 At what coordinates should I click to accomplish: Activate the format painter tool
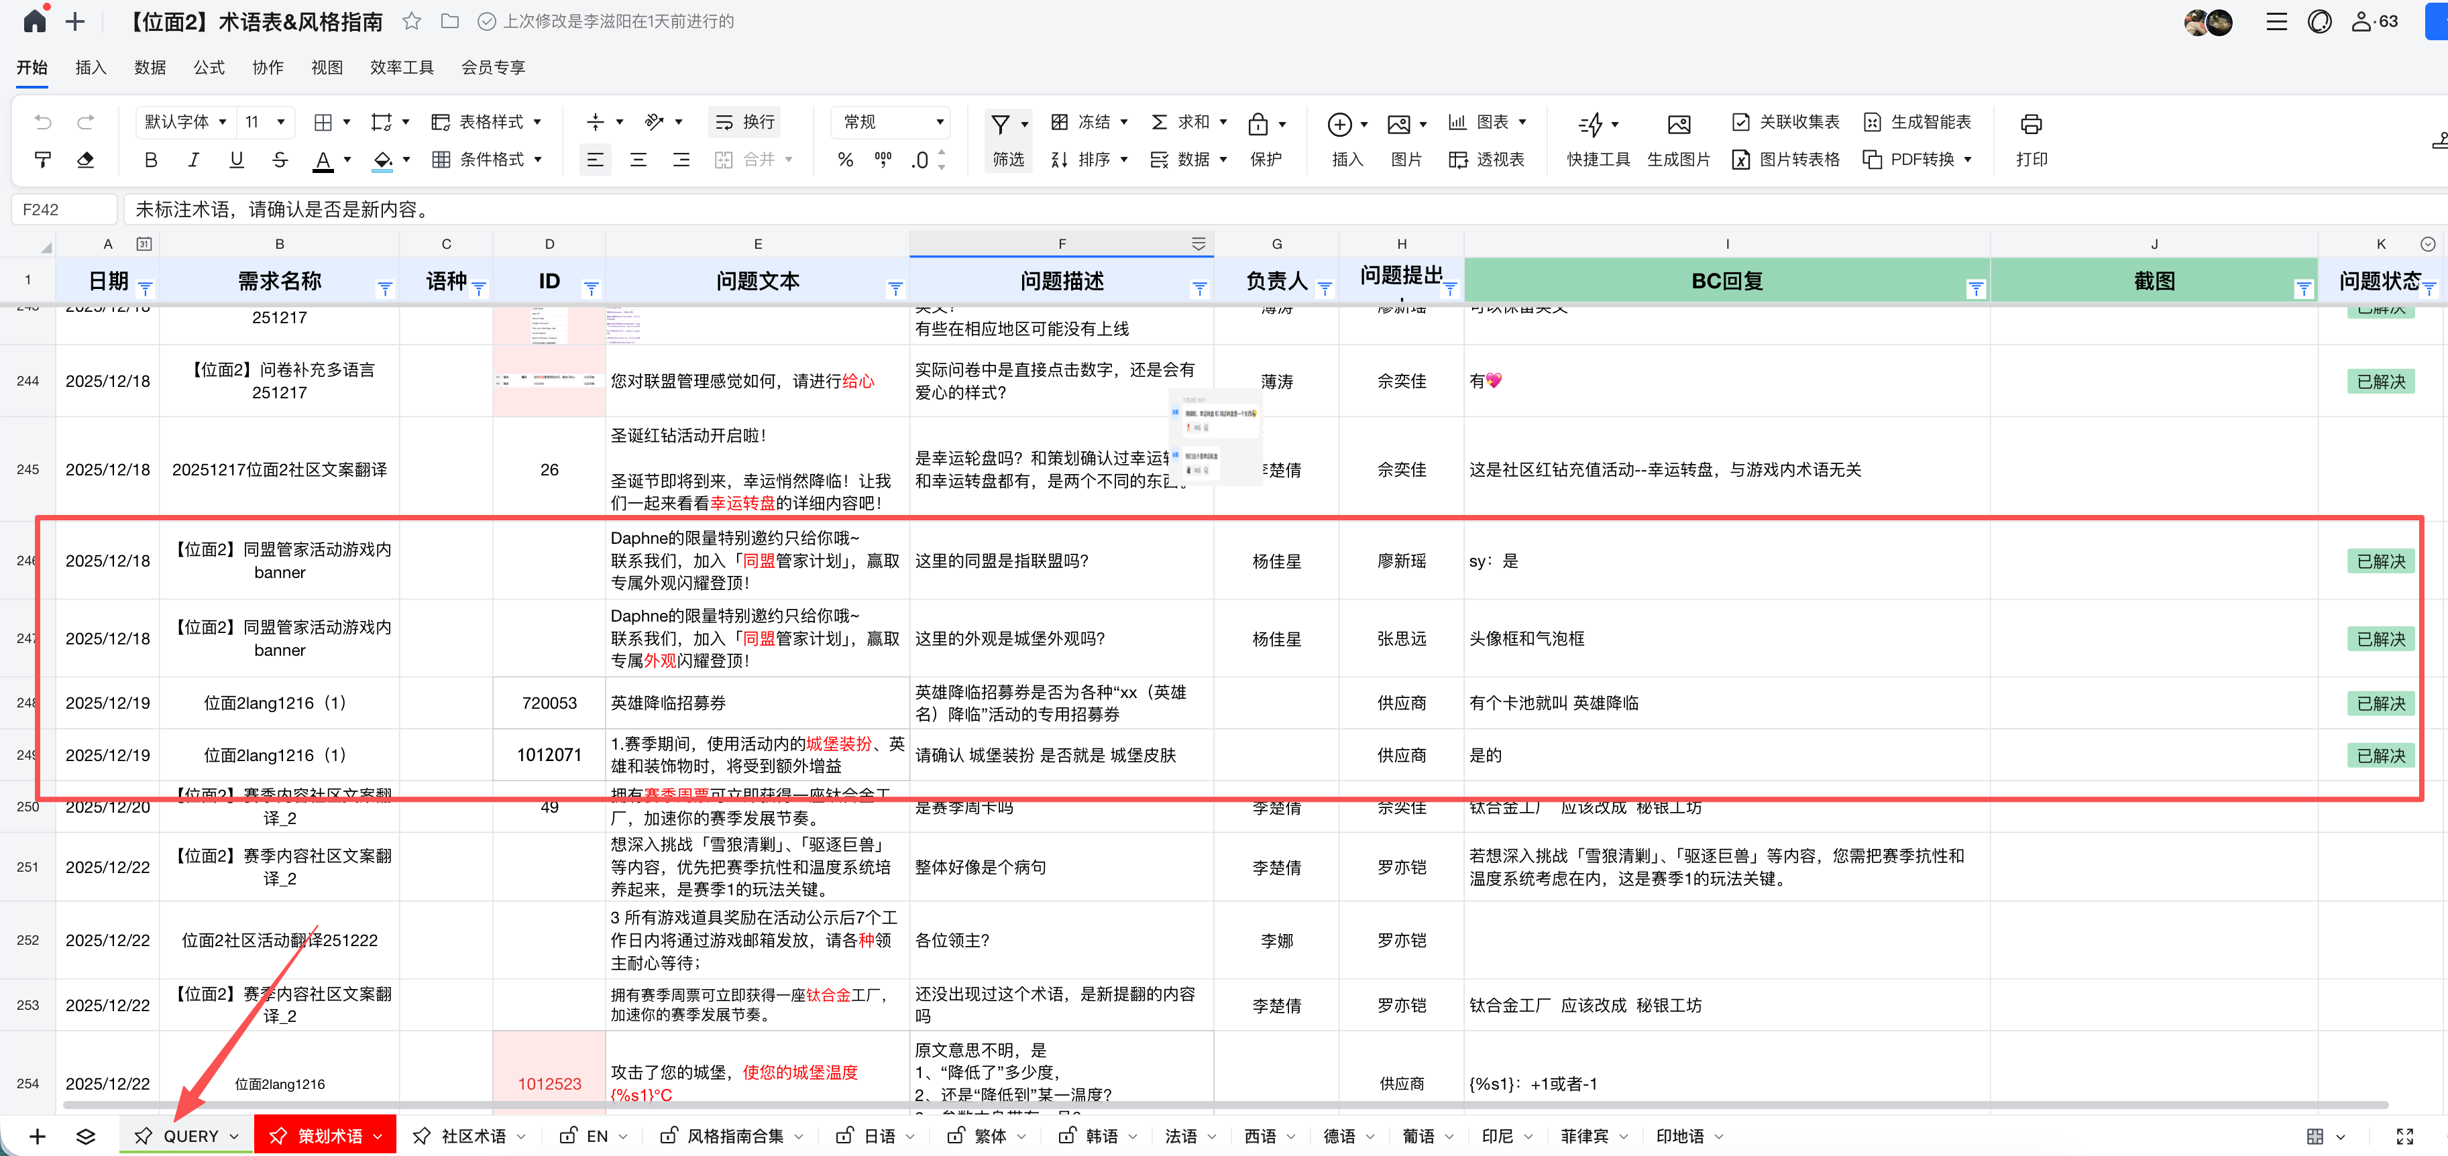[x=43, y=160]
